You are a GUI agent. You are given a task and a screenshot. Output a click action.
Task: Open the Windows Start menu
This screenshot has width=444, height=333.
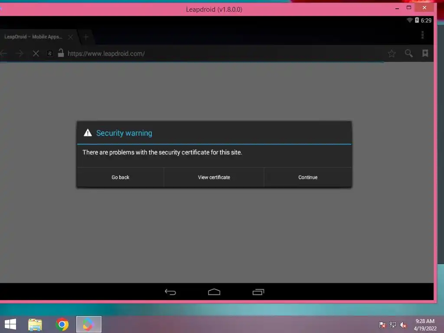[10, 324]
